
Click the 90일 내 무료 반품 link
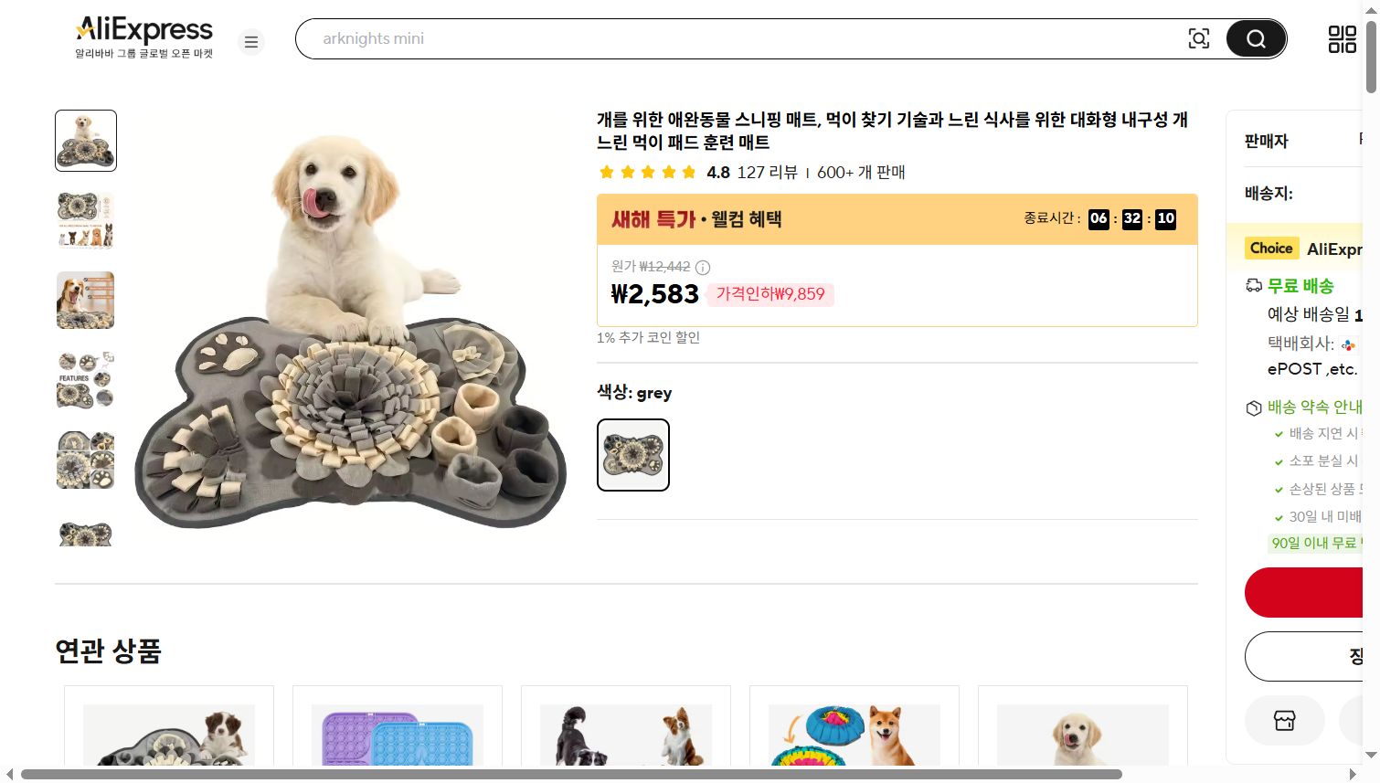tap(1317, 543)
